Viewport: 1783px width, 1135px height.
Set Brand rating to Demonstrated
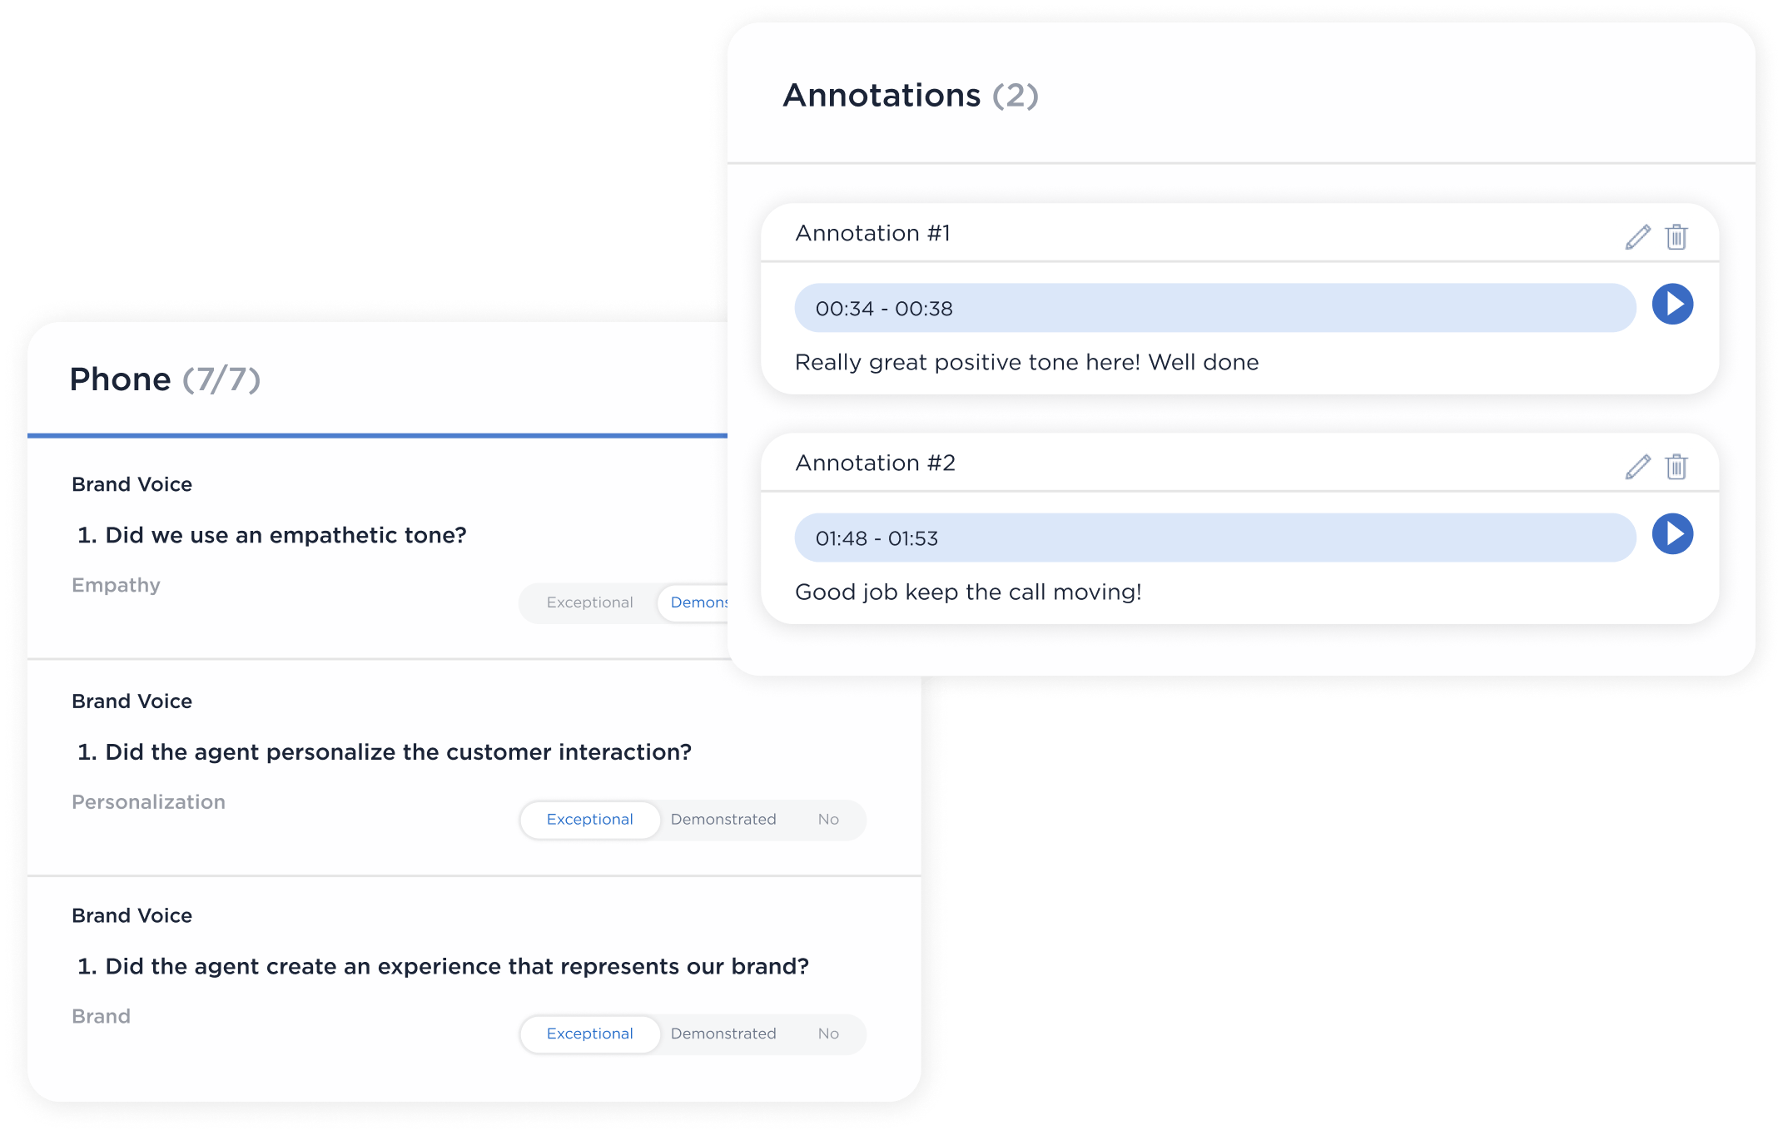pos(723,1033)
